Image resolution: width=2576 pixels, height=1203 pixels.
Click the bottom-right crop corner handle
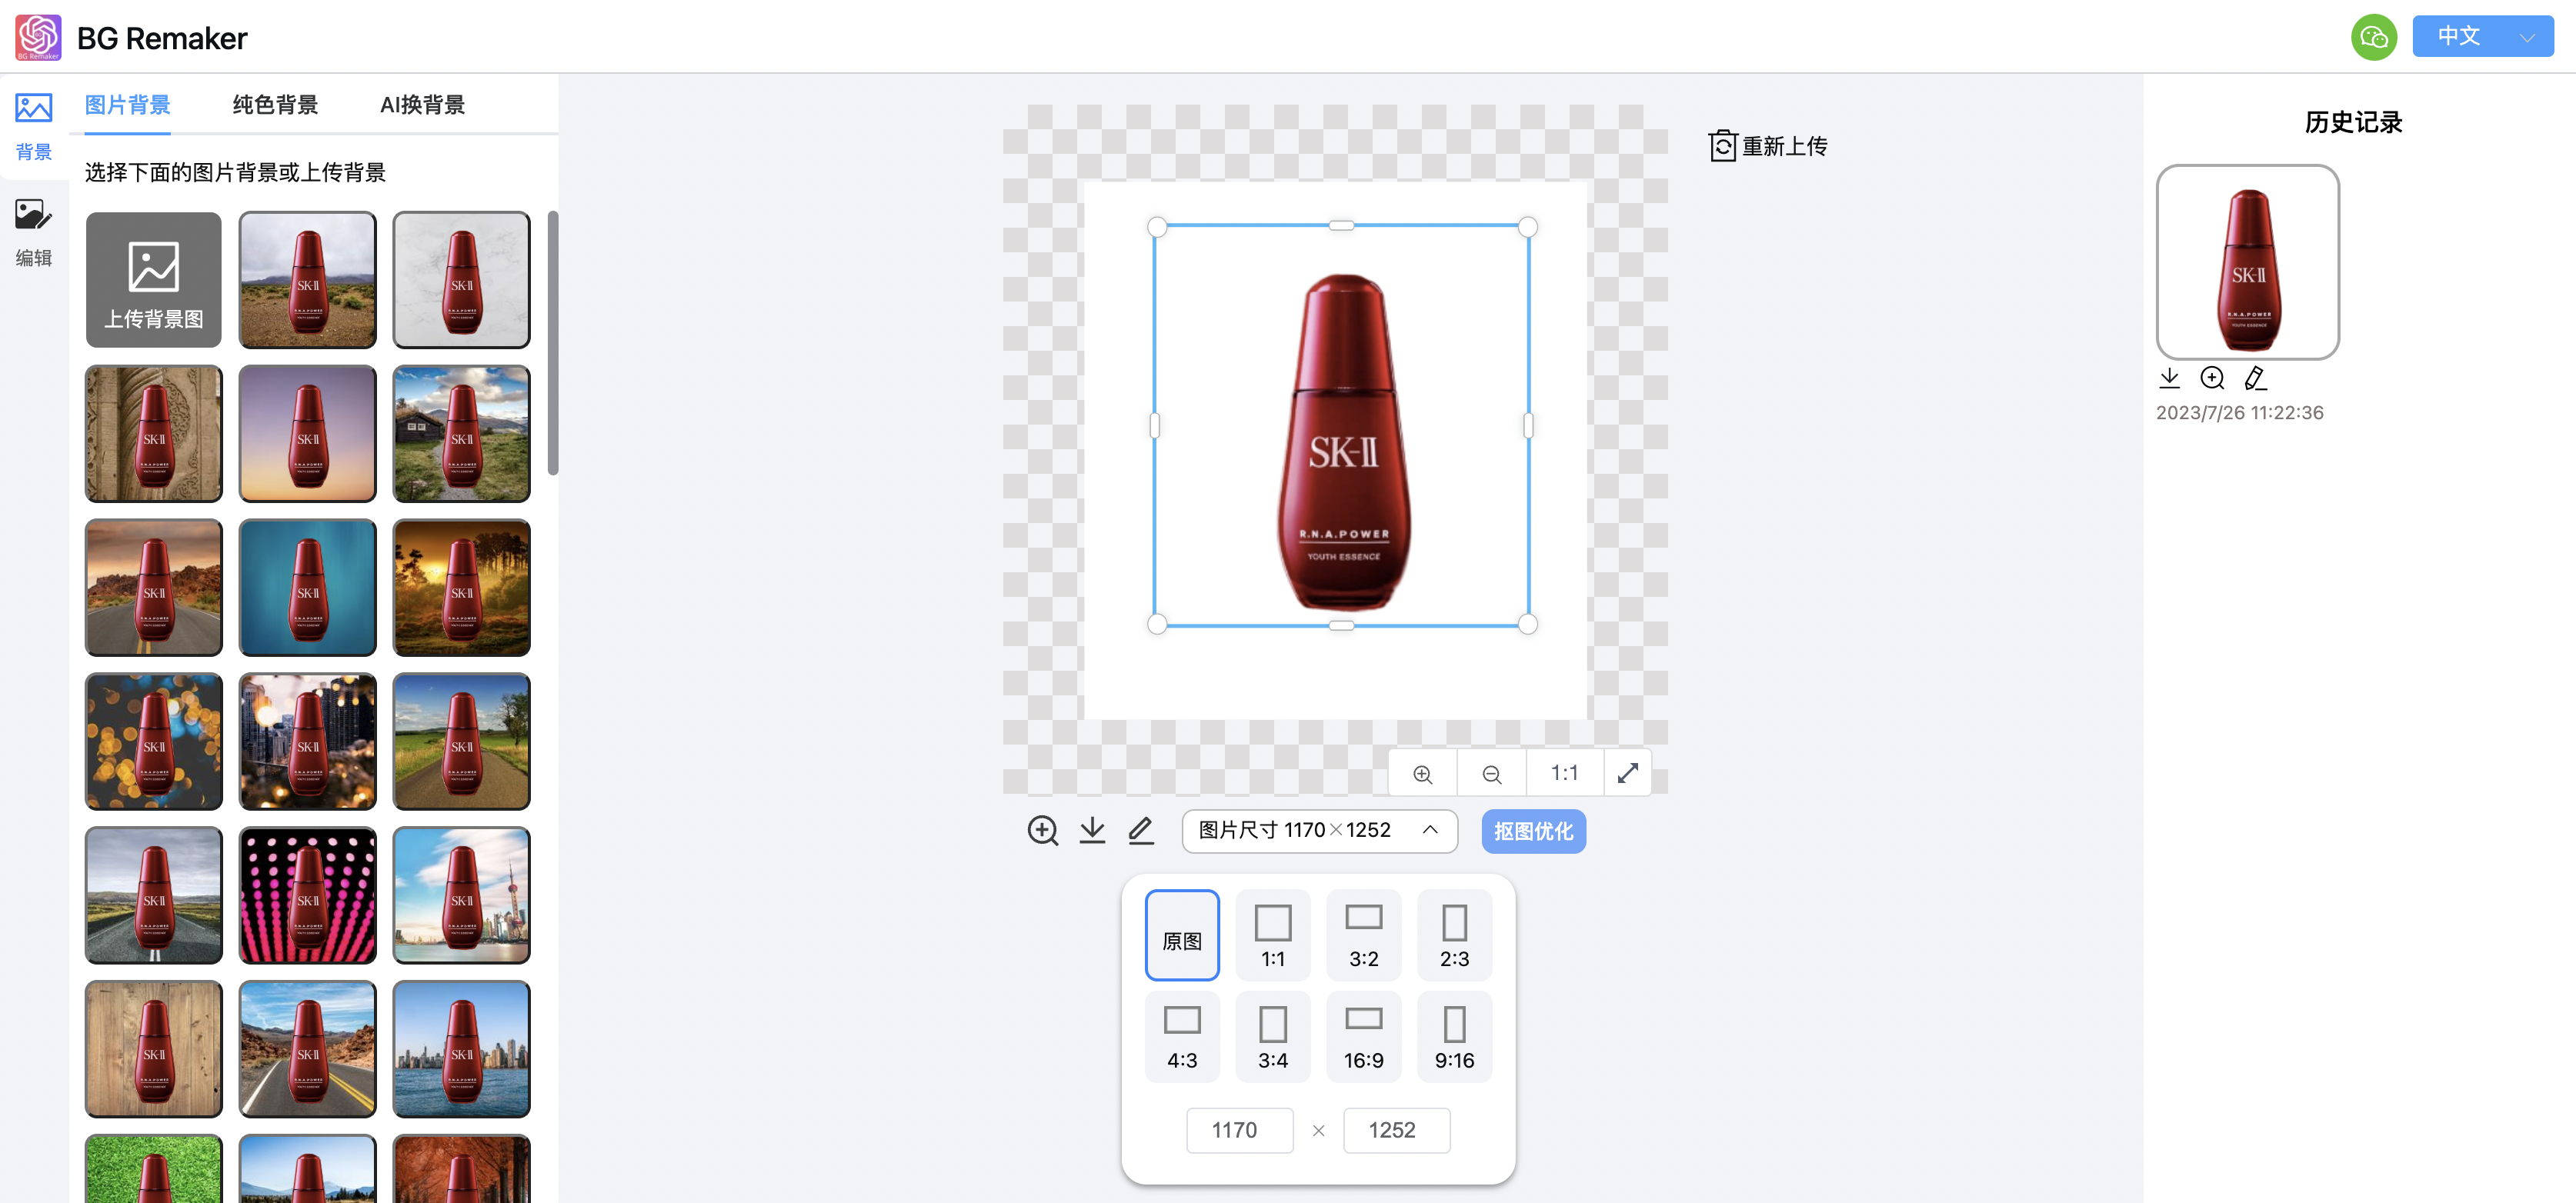click(x=1527, y=624)
